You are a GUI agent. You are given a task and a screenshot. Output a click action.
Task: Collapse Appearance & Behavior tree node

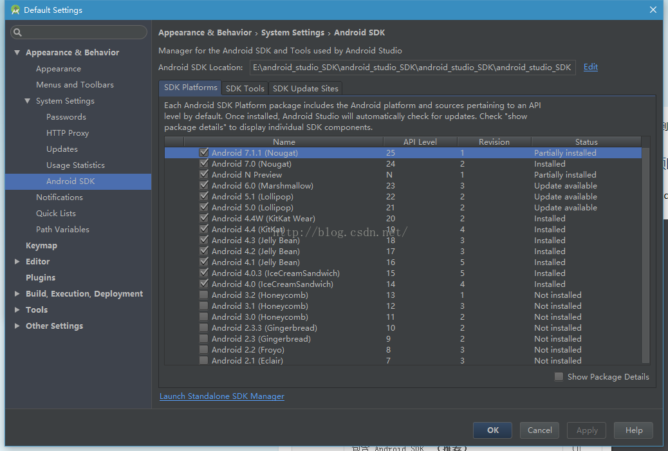pyautogui.click(x=17, y=52)
